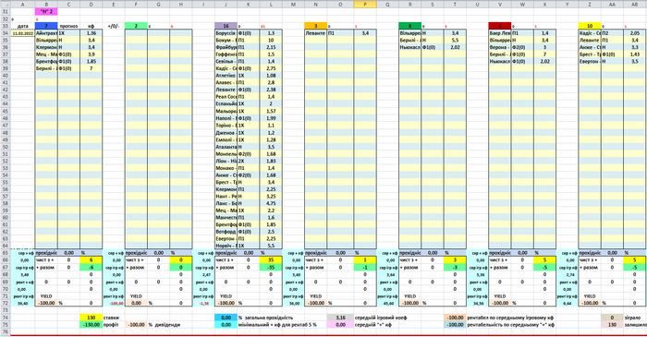Click the pink 0,00 cell in row 75
Screen dimensions: 647x337
coord(341,325)
